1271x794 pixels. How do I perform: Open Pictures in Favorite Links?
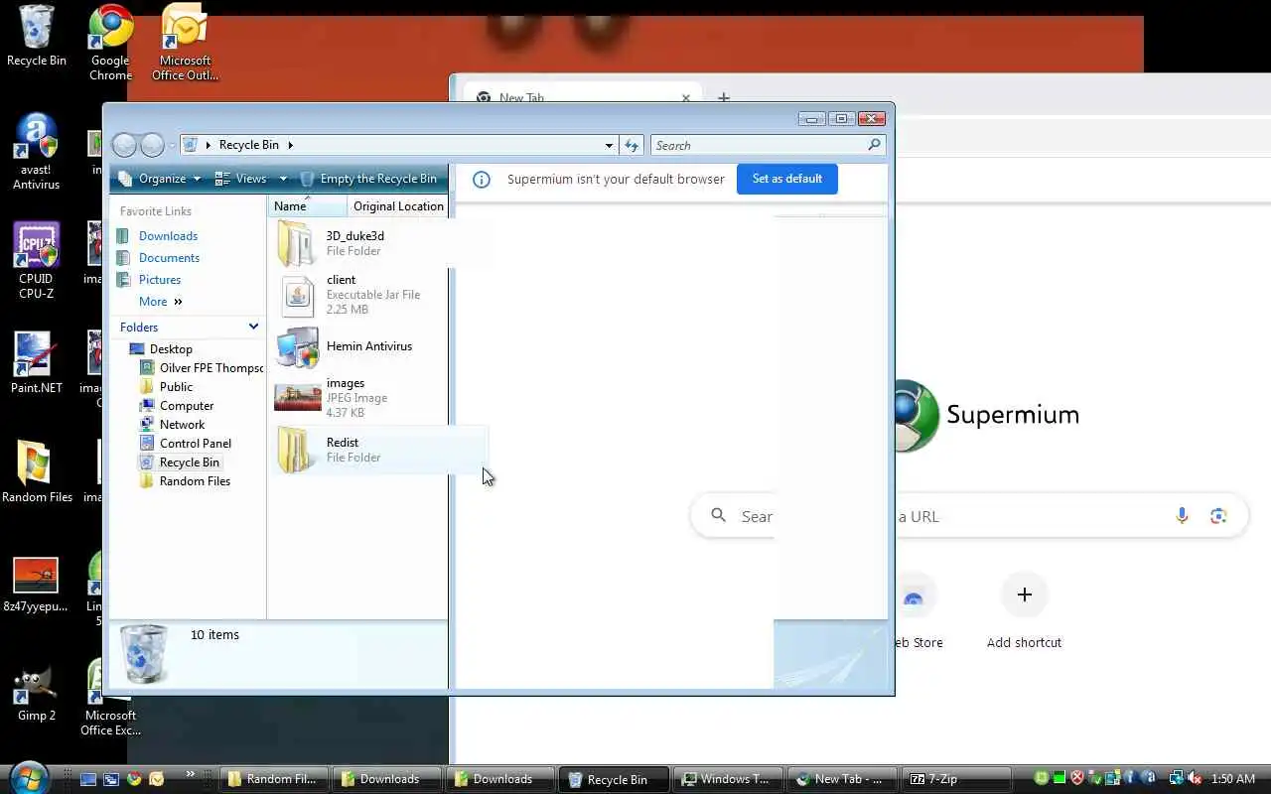click(x=160, y=280)
